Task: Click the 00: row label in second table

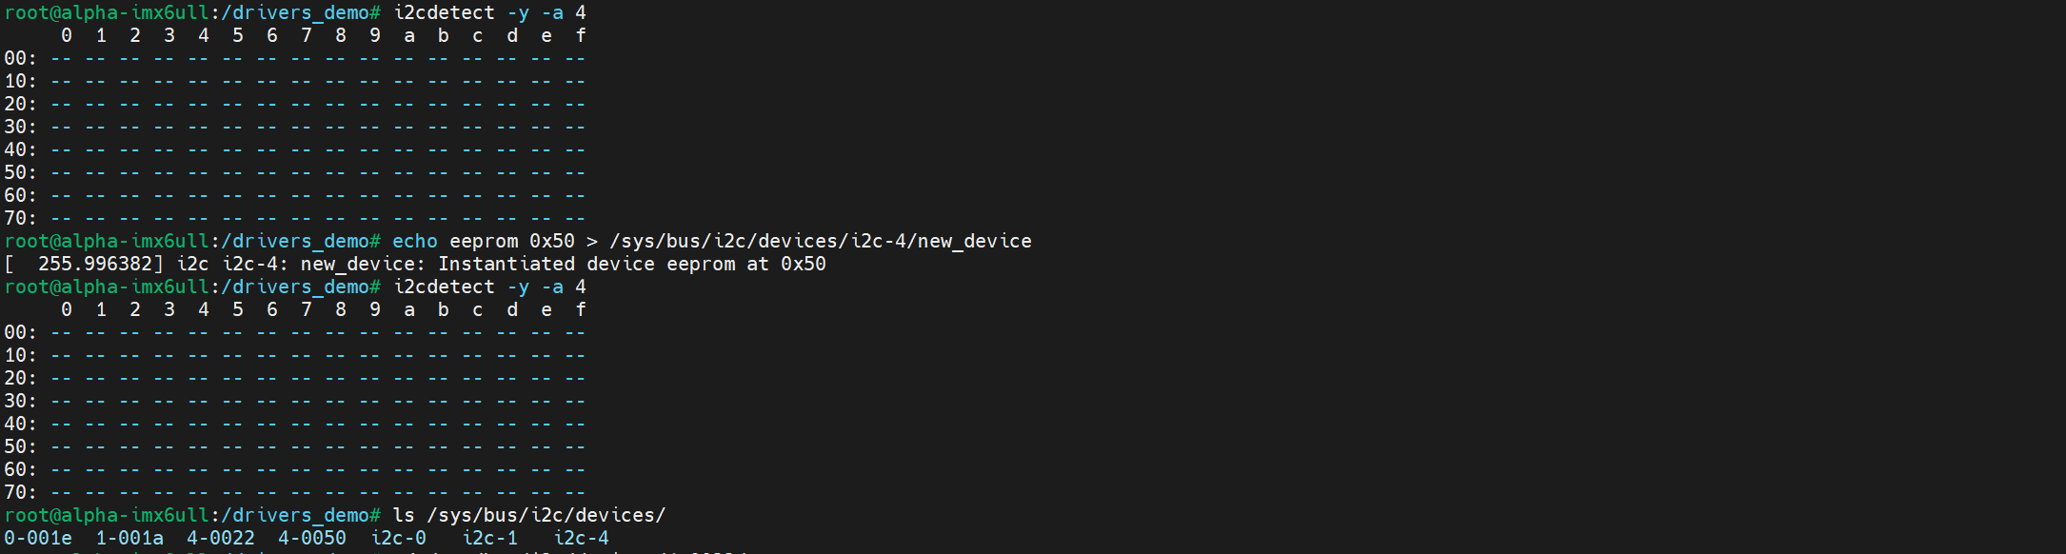Action: click(x=20, y=333)
